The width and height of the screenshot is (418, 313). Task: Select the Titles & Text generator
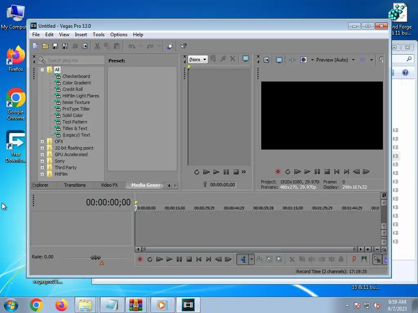(75, 128)
